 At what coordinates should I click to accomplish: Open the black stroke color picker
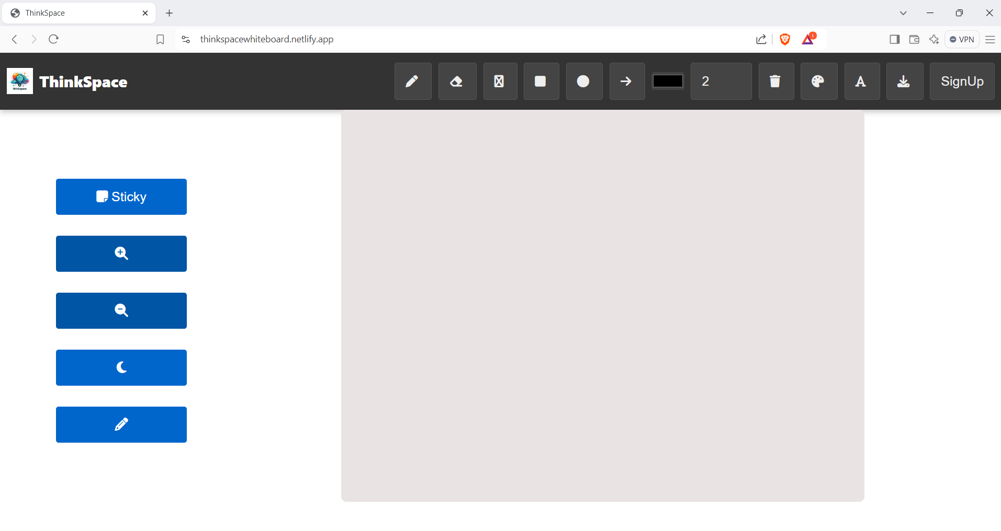tap(668, 81)
